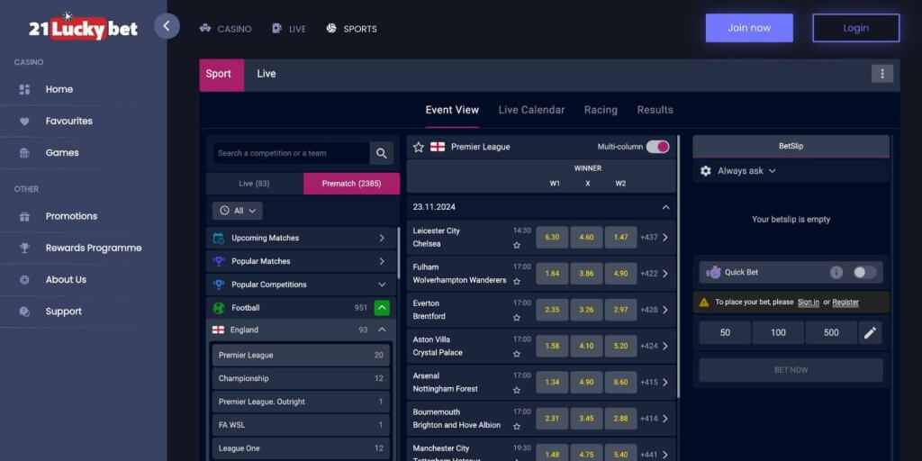The width and height of the screenshot is (922, 461).
Task: Star the Arsenal vs Nottingham Forest match
Action: coord(516,391)
